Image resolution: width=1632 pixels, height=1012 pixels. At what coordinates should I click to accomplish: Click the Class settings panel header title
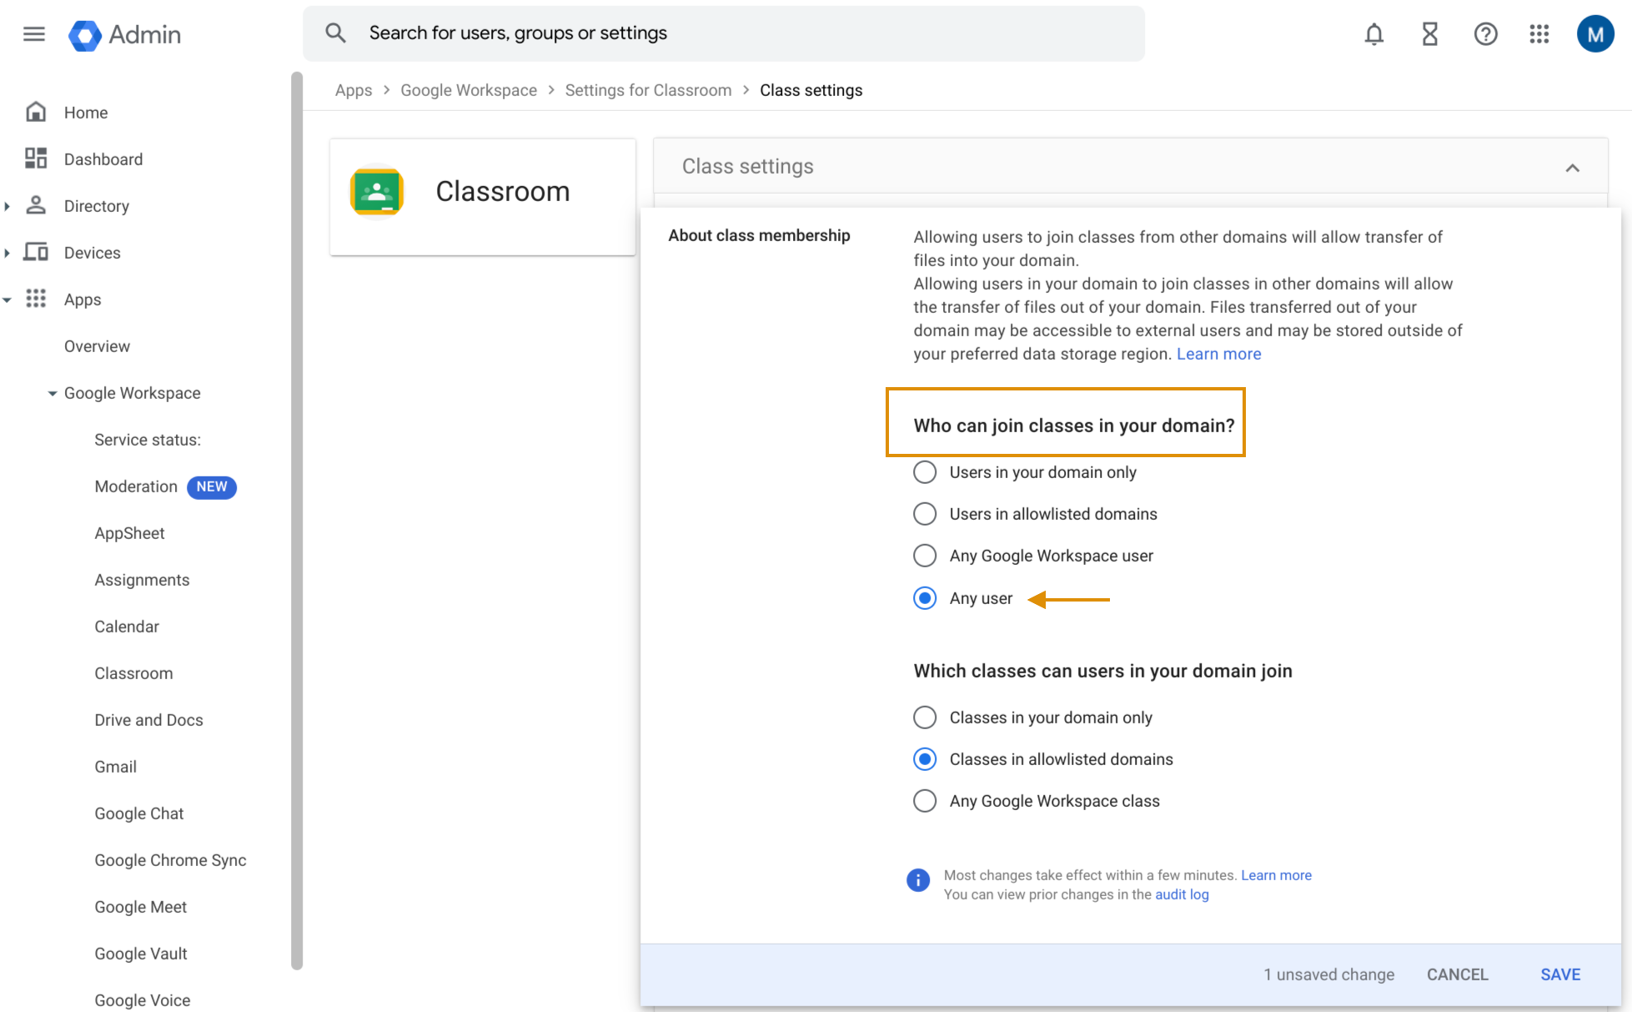[747, 166]
